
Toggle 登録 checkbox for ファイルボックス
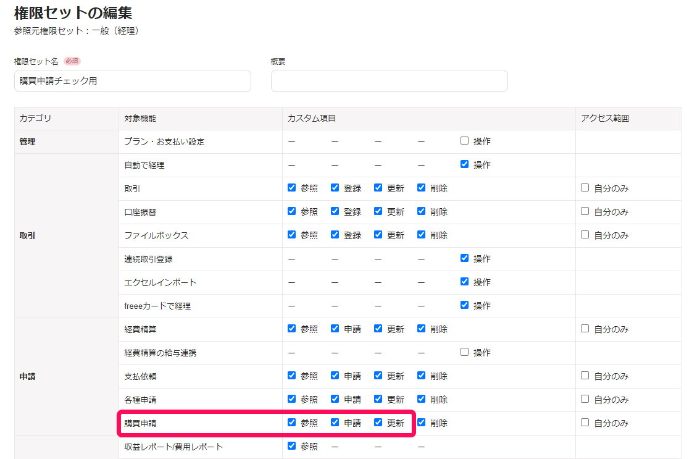335,234
